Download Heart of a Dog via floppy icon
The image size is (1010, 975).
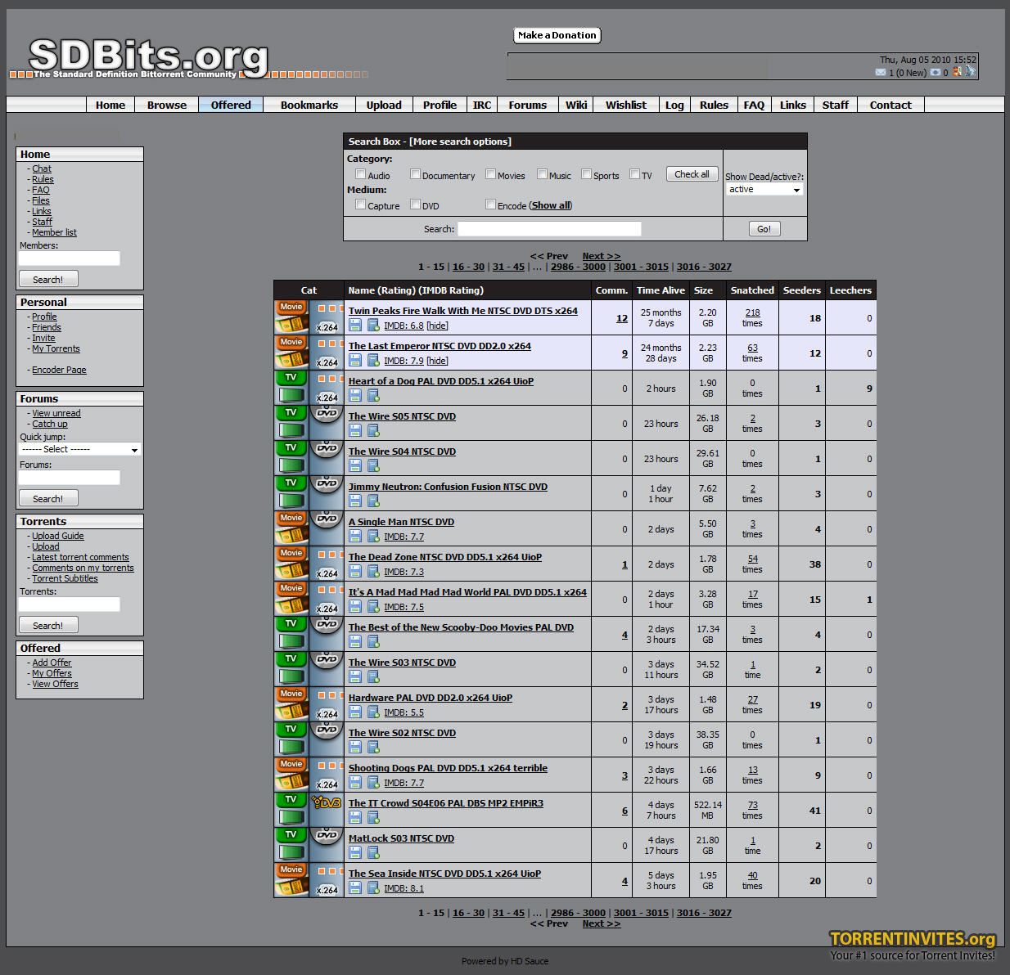pos(355,396)
